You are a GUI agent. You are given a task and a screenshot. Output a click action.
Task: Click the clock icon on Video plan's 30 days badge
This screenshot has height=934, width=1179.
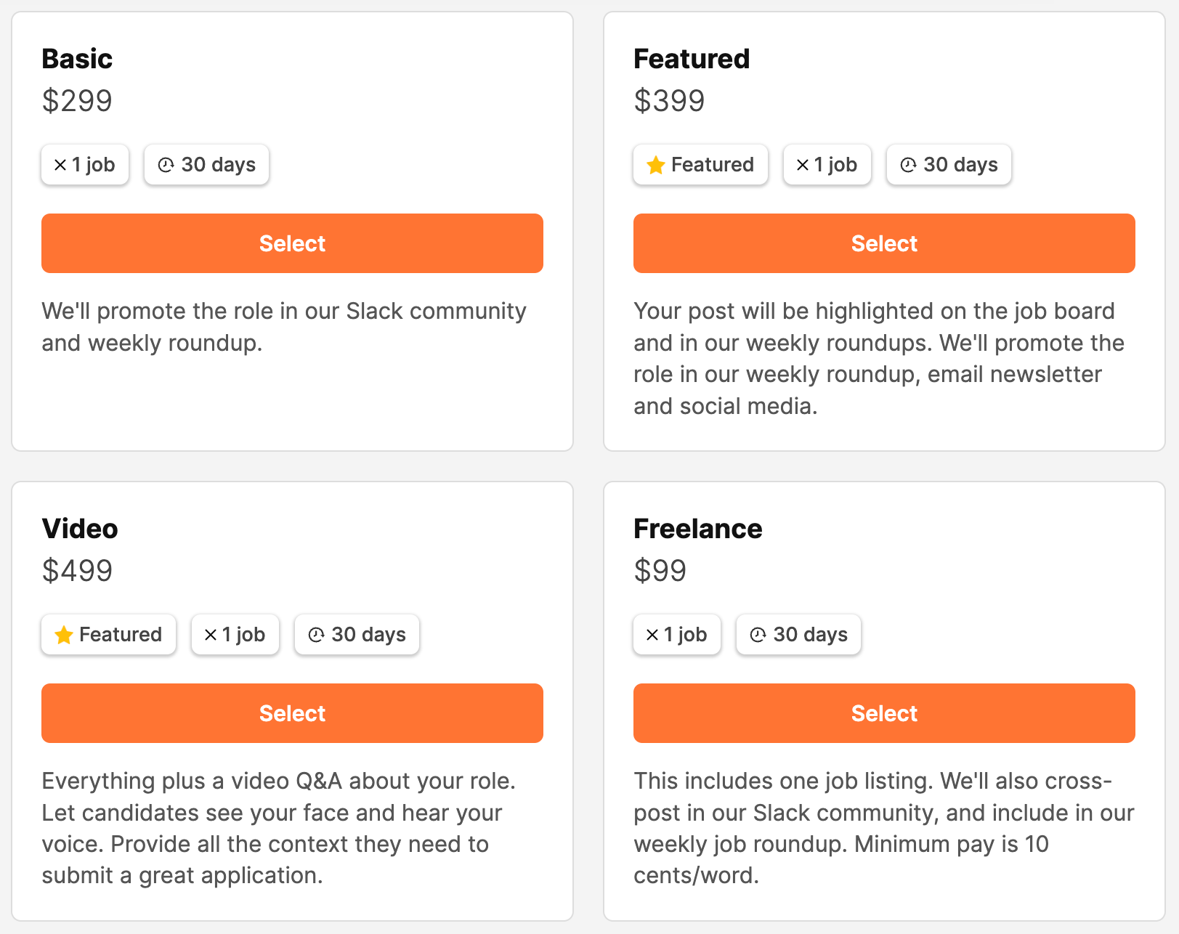(314, 635)
